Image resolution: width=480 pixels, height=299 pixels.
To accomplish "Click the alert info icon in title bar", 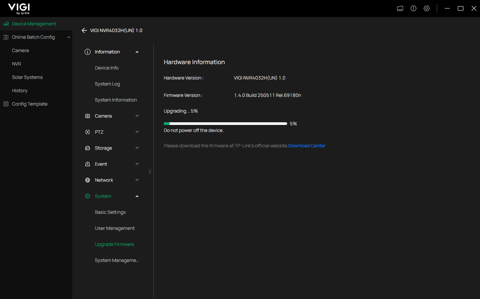I will [x=413, y=8].
